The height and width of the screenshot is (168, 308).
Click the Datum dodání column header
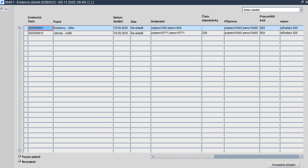click(x=118, y=19)
